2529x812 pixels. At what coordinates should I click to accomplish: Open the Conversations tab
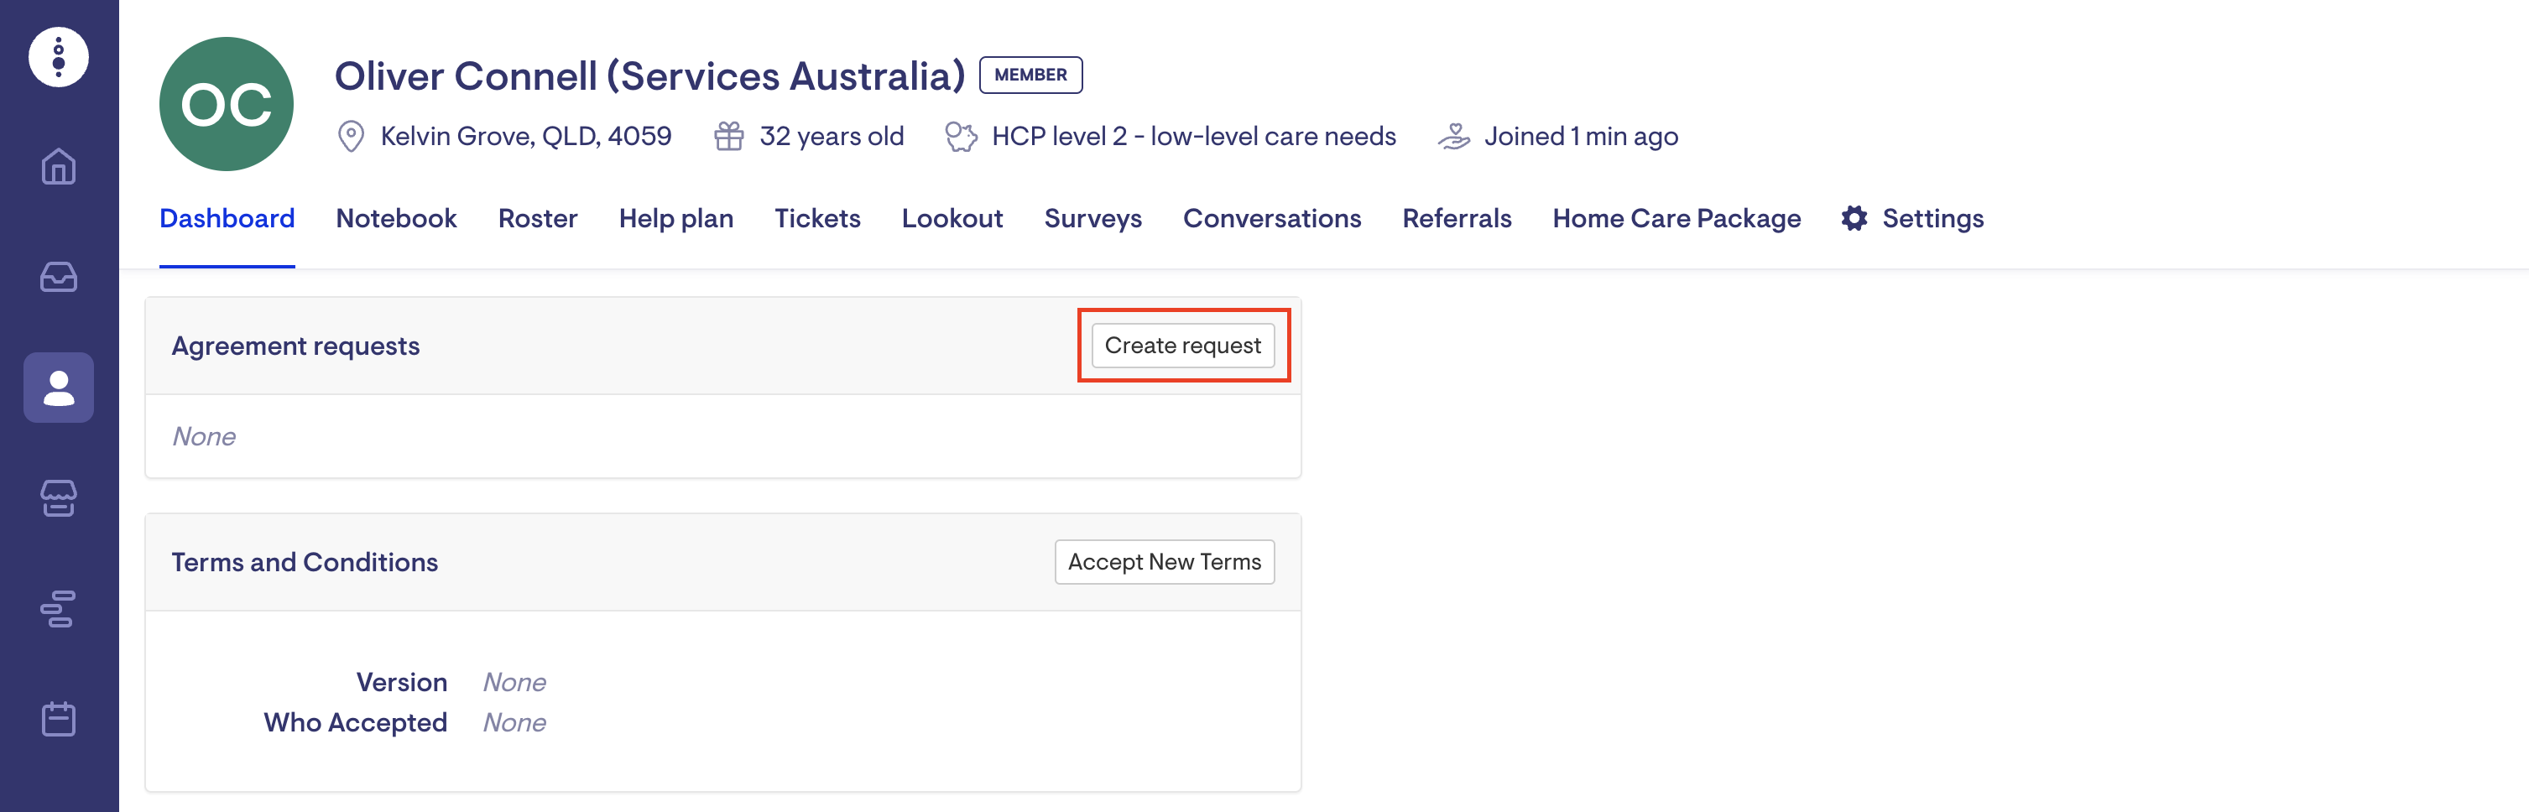click(x=1271, y=218)
